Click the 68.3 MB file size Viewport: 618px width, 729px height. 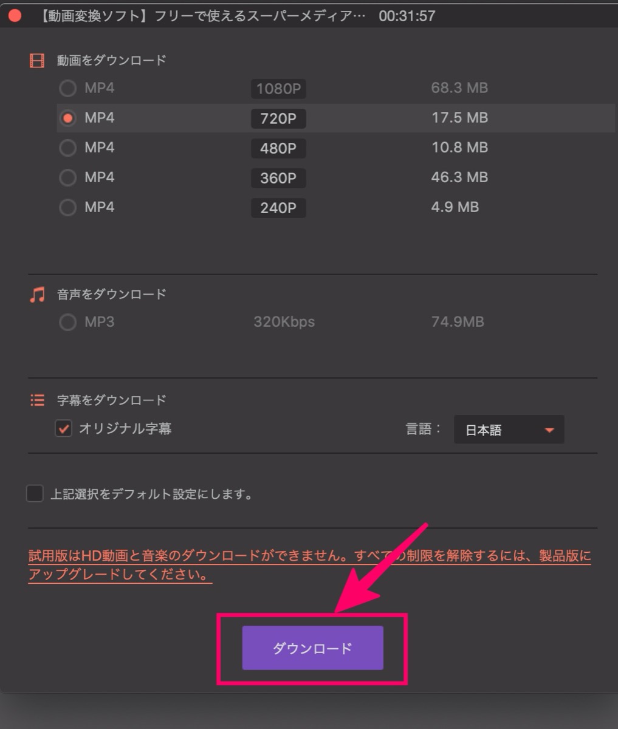(x=459, y=88)
